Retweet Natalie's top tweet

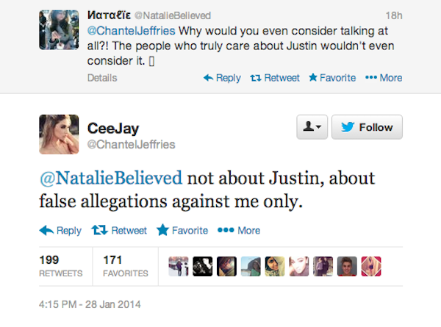point(275,77)
